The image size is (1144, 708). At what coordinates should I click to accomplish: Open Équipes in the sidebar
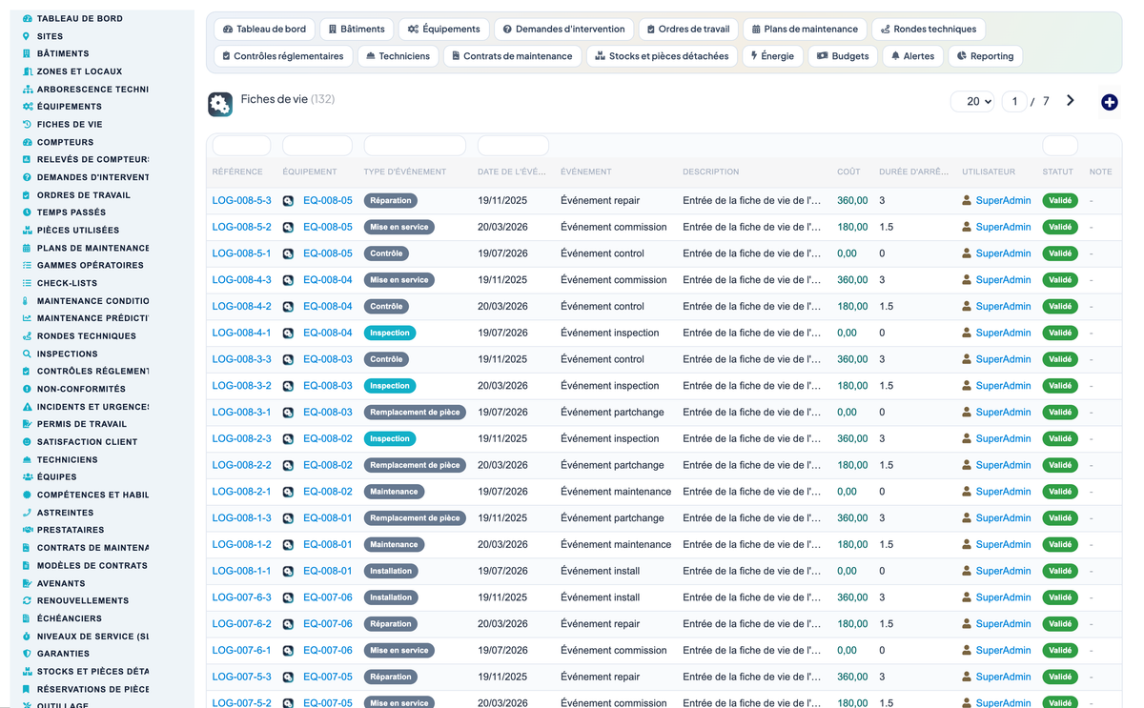[x=56, y=476]
